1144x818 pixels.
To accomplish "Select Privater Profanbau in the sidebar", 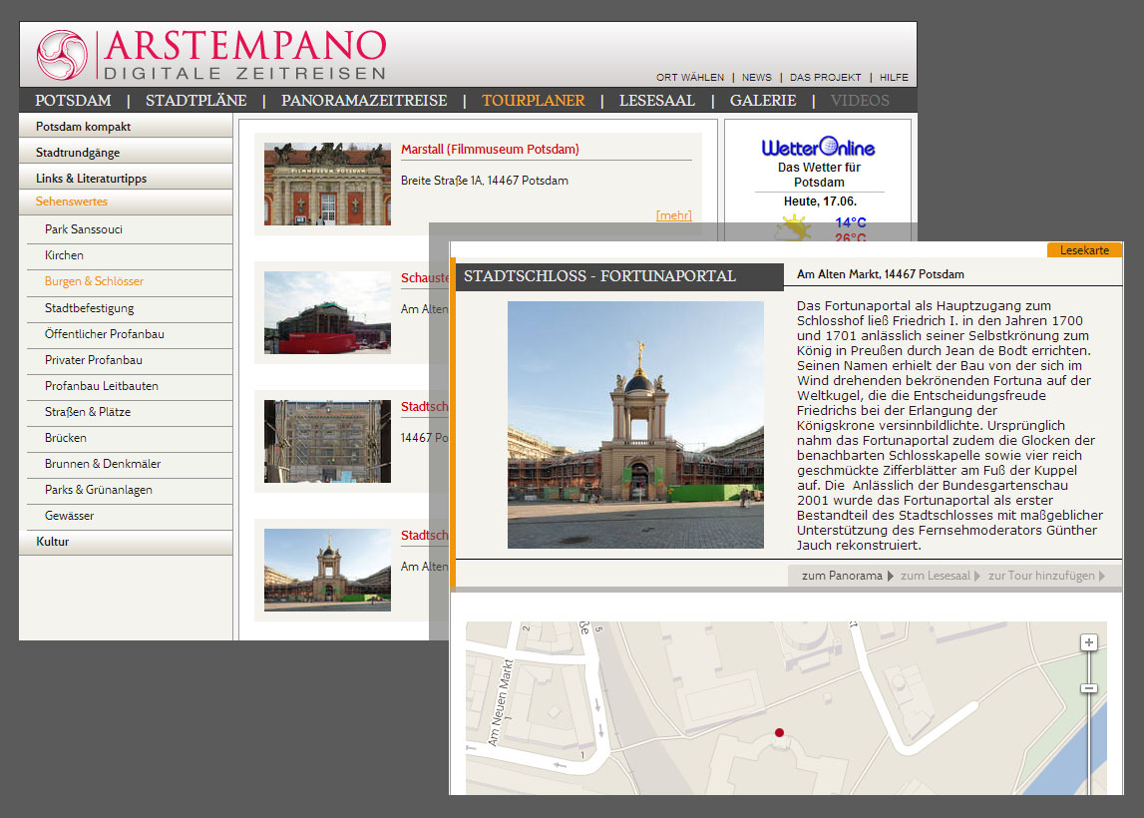I will pyautogui.click(x=129, y=360).
